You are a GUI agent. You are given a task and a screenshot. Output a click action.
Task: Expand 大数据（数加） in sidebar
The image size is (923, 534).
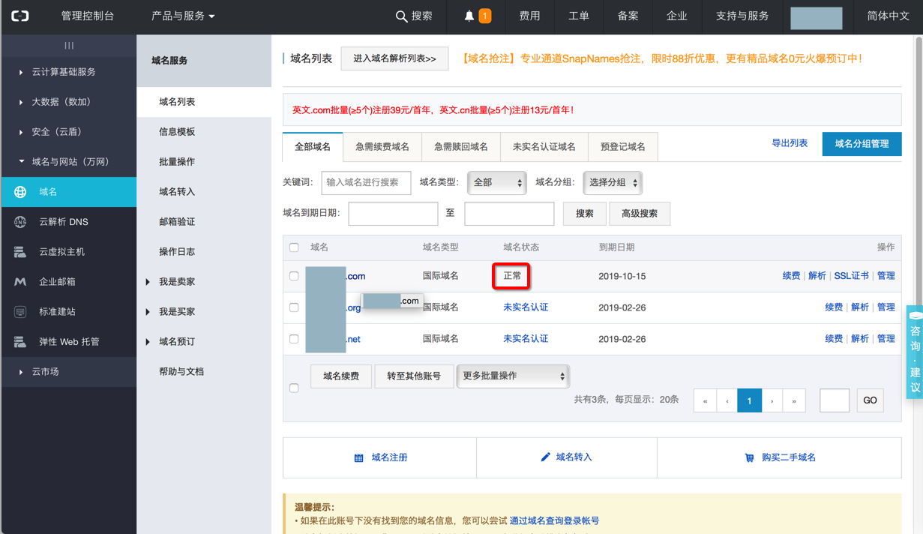(x=69, y=102)
